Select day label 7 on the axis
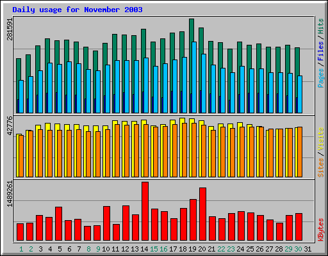 pyautogui.click(x=79, y=249)
